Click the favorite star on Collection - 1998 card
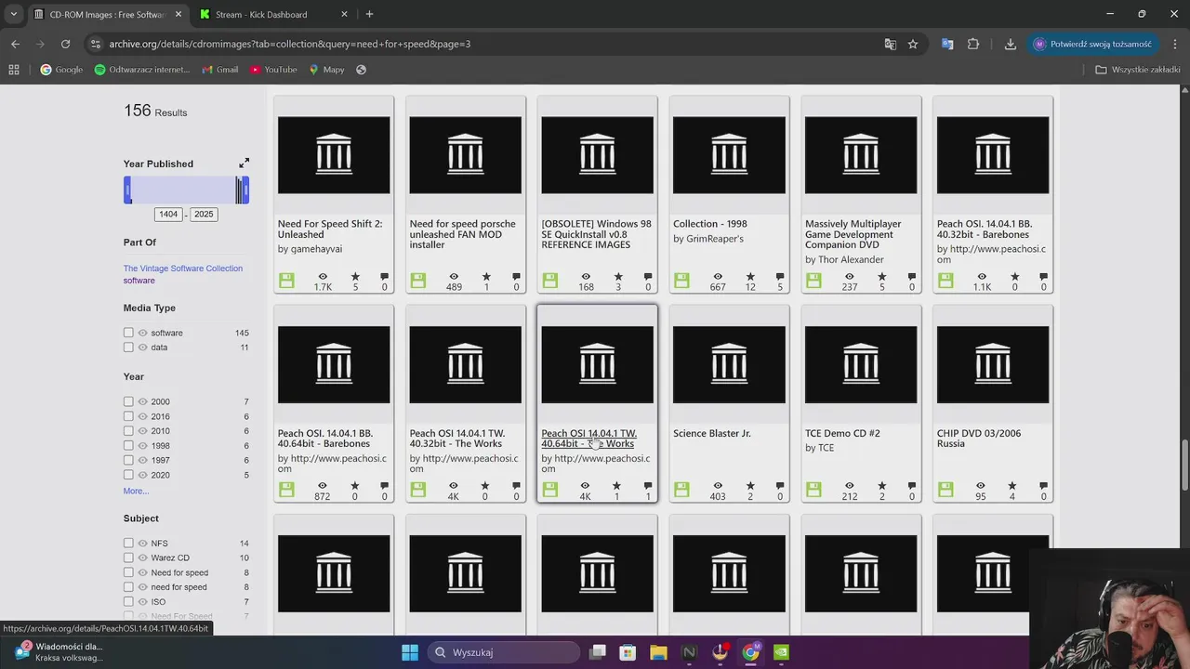Screen dimensions: 1190x669 click(749, 277)
